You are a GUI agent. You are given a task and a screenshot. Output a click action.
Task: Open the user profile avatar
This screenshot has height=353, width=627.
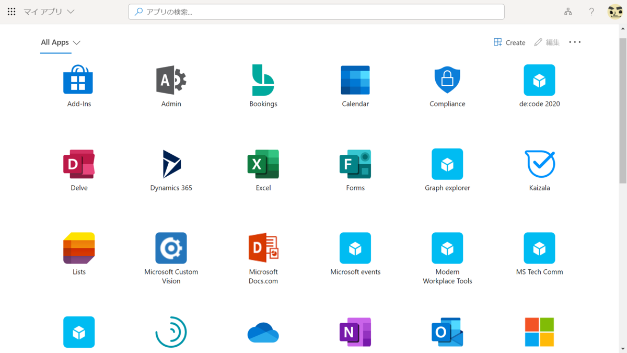click(615, 12)
